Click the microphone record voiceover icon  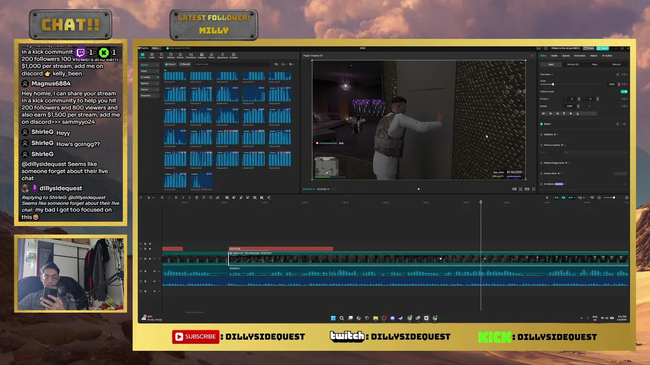(547, 197)
